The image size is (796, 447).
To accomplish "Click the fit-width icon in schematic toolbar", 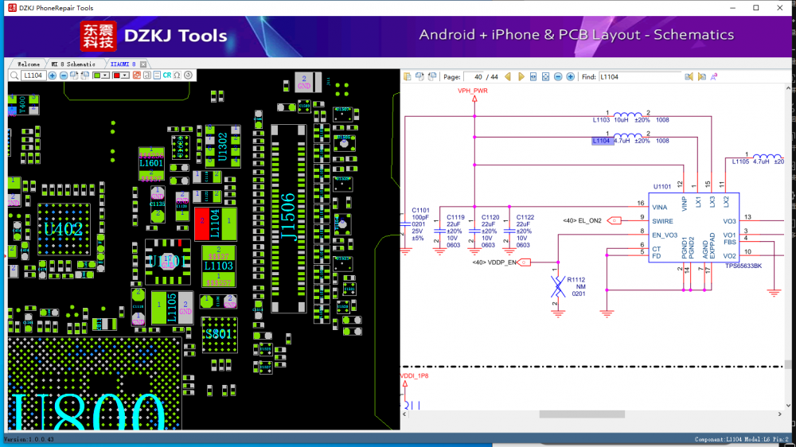I will (533, 77).
